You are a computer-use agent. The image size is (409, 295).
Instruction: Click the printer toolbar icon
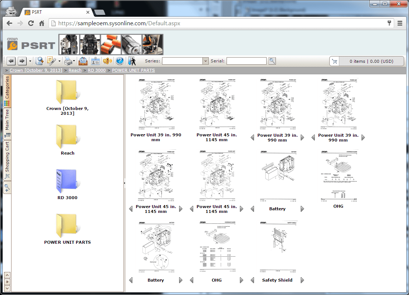pos(68,61)
